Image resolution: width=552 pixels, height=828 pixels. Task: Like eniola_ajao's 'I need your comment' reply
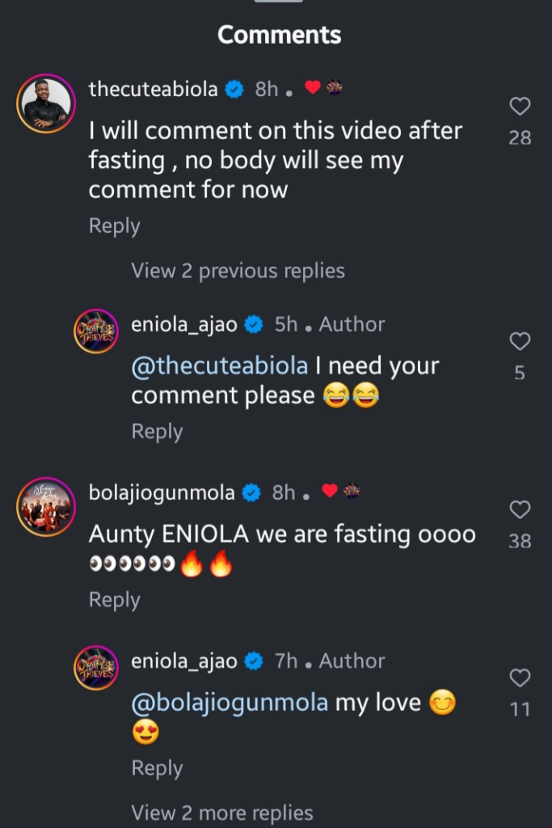(520, 341)
